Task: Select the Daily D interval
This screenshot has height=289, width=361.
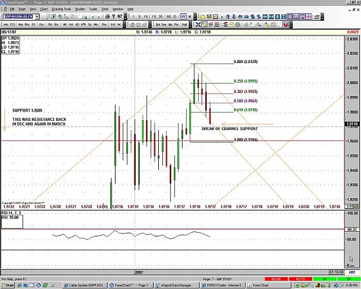Action: click(x=175, y=17)
